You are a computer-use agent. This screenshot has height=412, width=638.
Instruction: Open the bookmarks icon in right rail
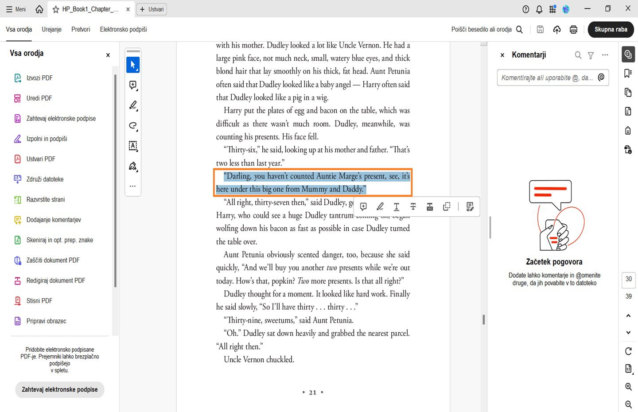pos(628,73)
